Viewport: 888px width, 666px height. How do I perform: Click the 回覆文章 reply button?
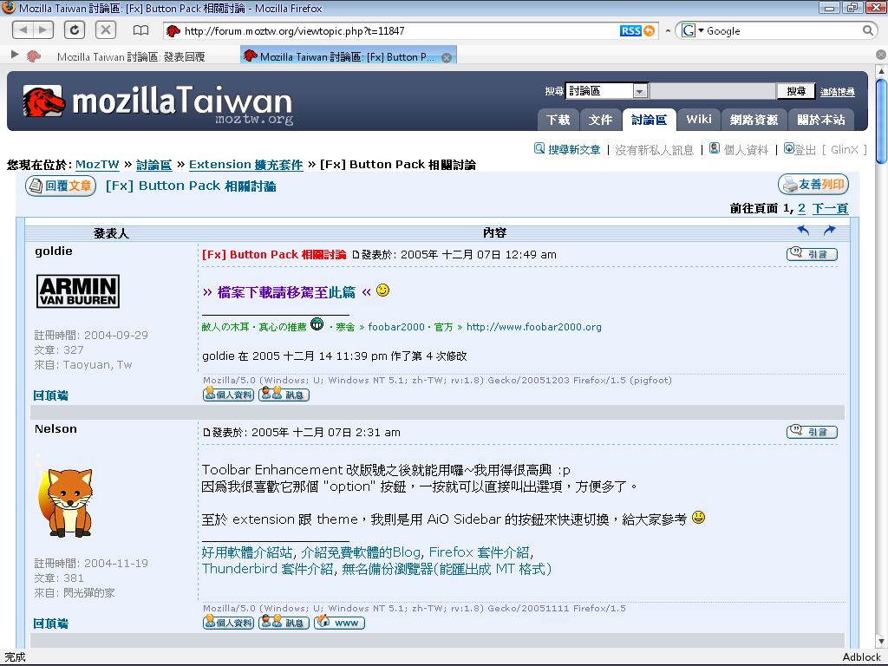(61, 186)
